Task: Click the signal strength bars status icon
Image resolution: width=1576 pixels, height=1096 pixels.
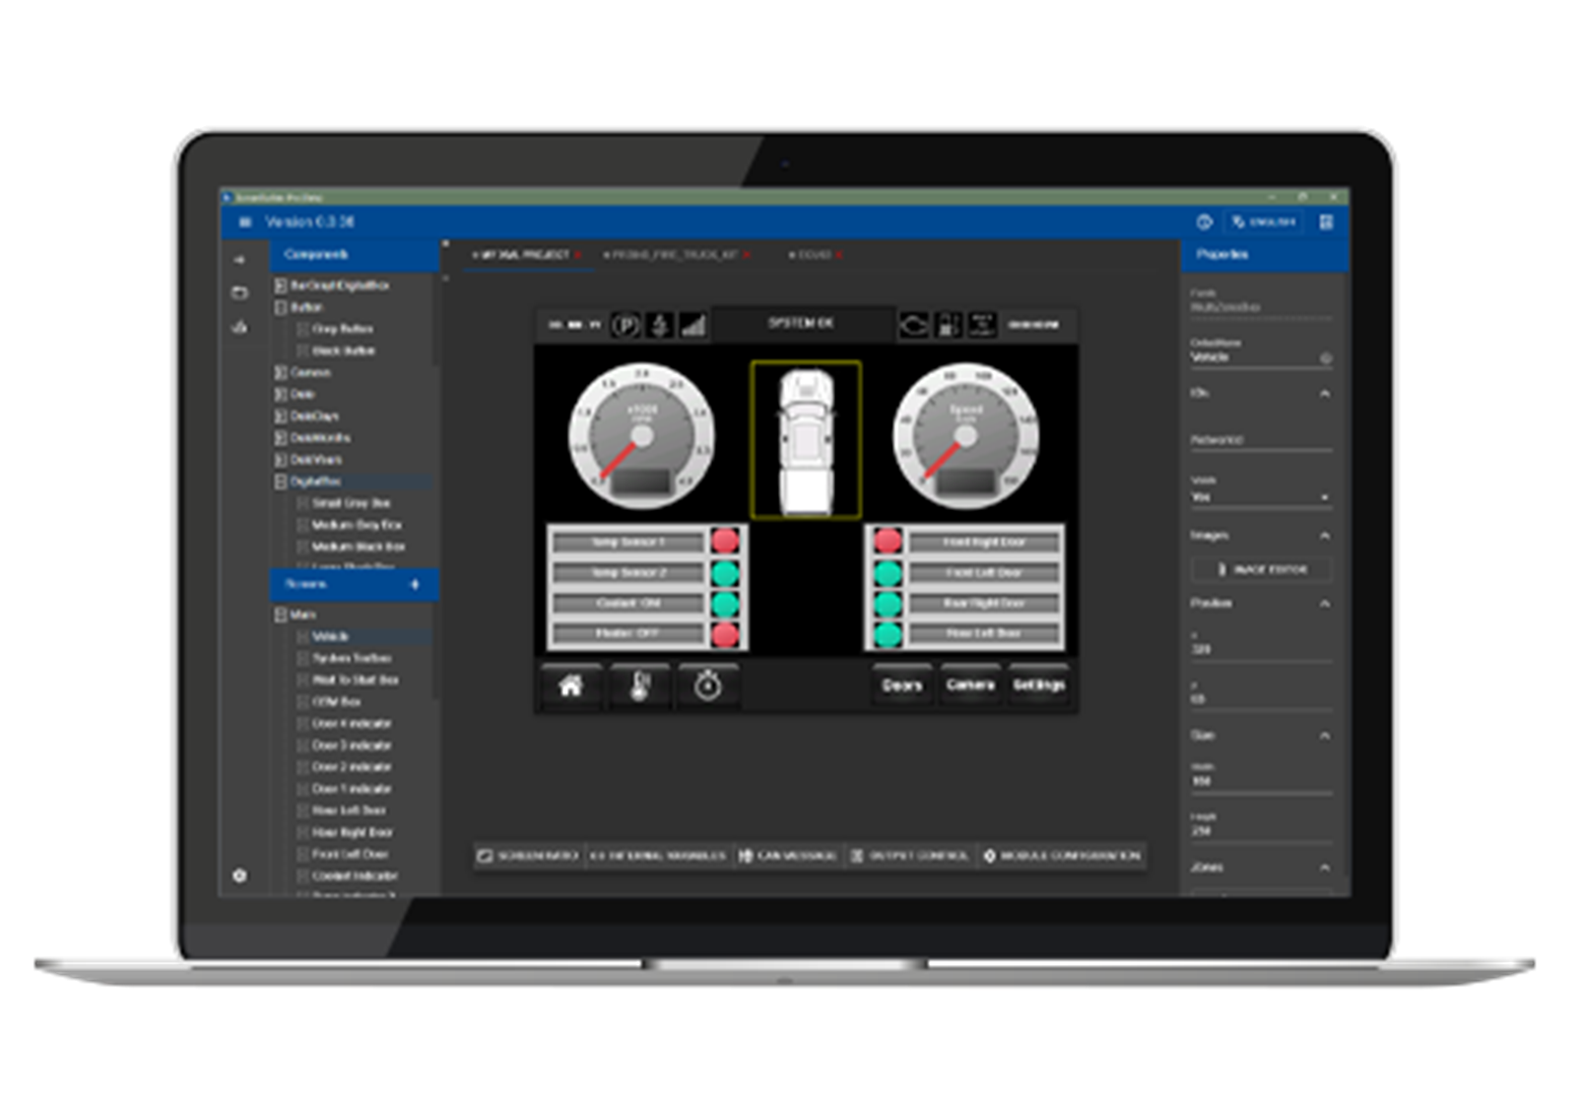Action: pos(691,323)
